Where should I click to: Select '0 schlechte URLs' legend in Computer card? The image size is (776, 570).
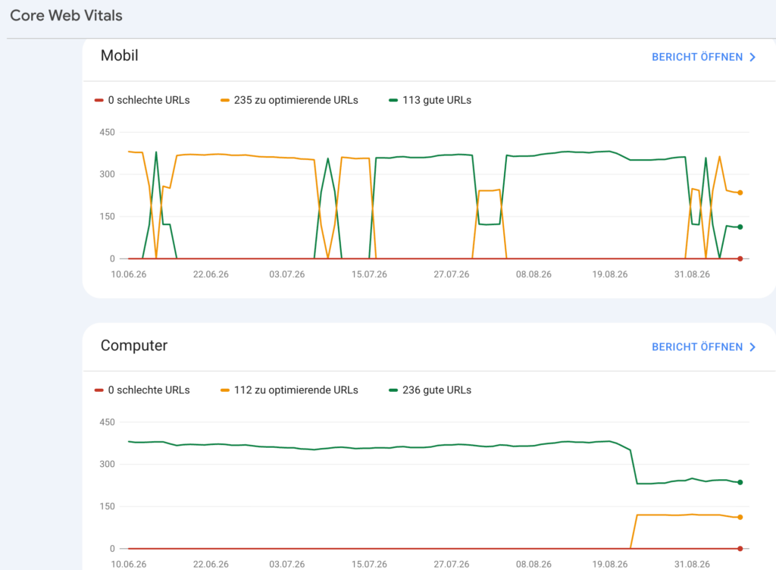click(x=149, y=390)
